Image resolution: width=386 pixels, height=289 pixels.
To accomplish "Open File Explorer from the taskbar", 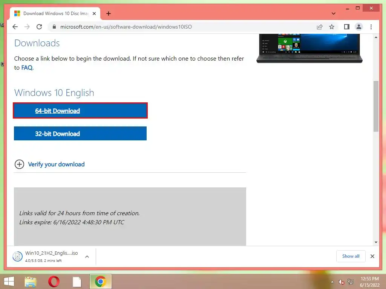I will tap(31, 281).
